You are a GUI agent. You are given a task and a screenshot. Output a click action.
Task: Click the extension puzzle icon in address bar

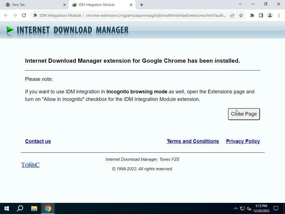point(35,16)
